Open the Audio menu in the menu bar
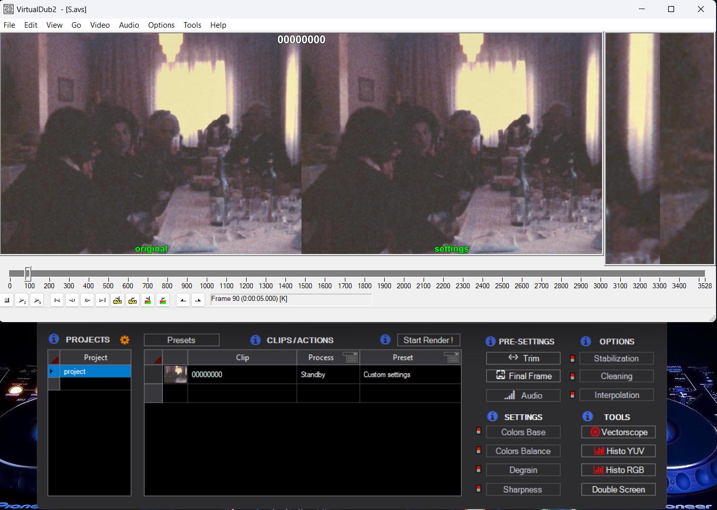The image size is (717, 510). coord(129,25)
